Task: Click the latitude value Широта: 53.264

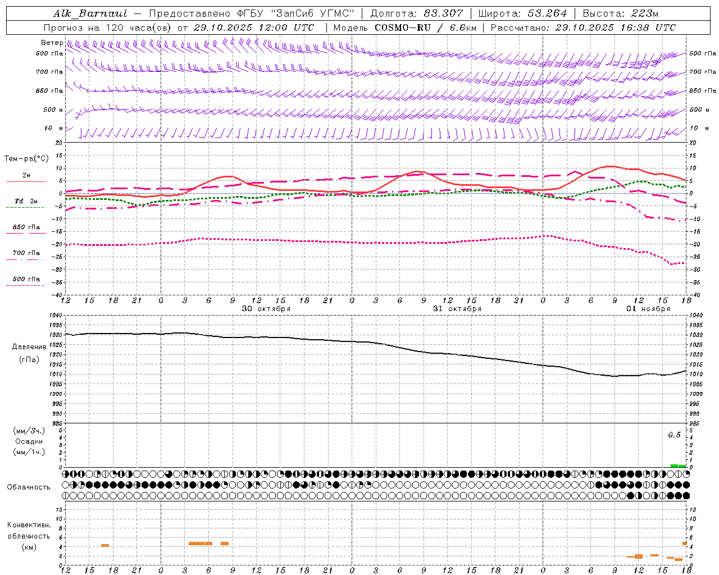Action: point(523,13)
